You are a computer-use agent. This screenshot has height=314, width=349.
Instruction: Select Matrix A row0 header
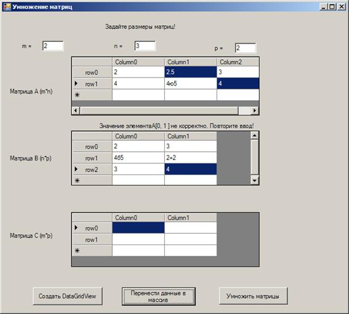tap(92, 72)
